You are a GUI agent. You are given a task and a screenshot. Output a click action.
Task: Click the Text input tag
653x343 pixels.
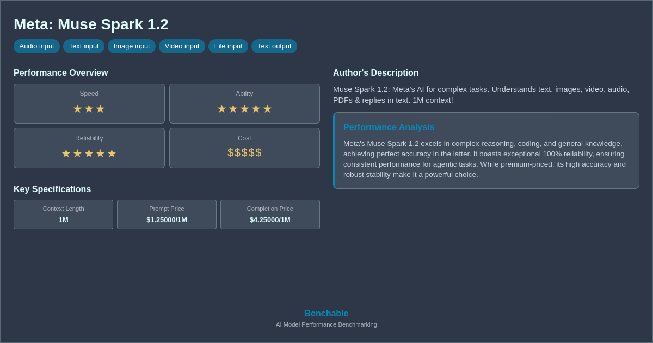[x=84, y=46]
